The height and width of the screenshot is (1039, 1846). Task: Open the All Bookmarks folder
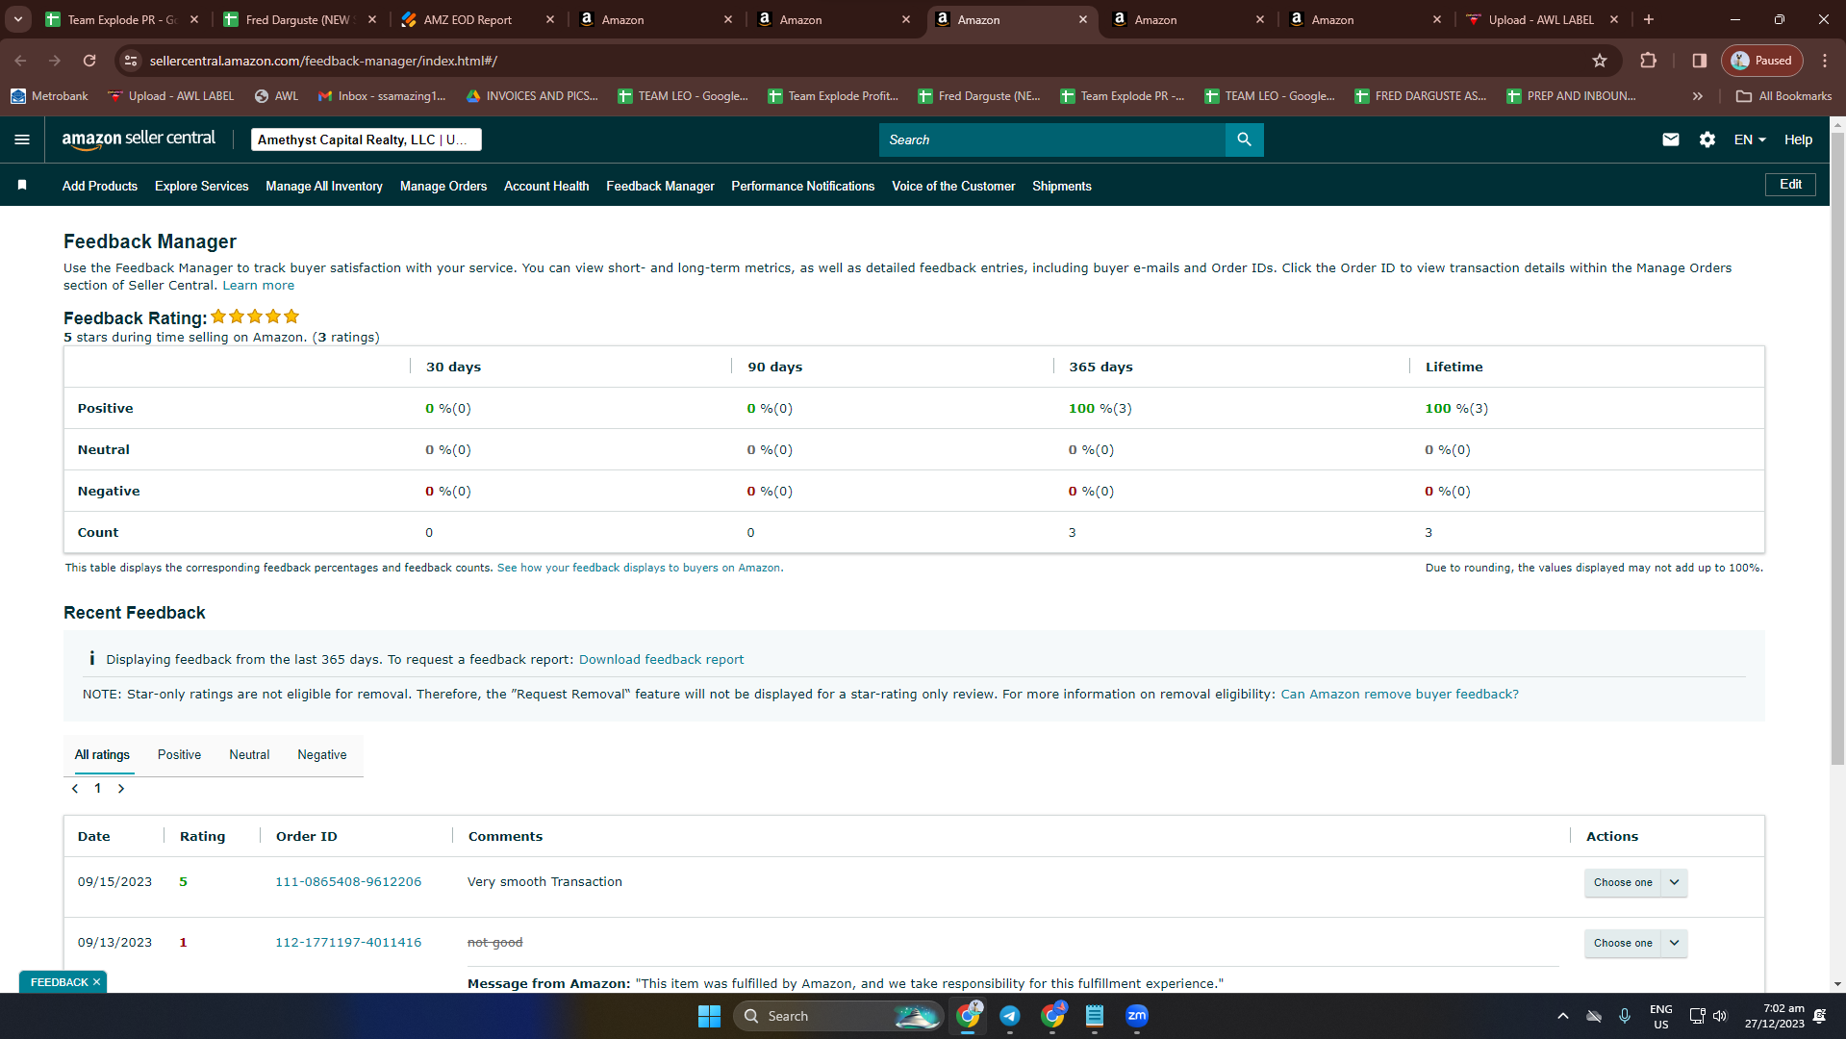point(1784,96)
